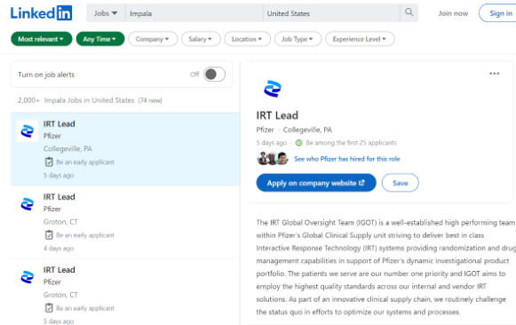The height and width of the screenshot is (325, 516).
Task: Select IRT Lead job in Collegeville, PA
Action: point(125,149)
